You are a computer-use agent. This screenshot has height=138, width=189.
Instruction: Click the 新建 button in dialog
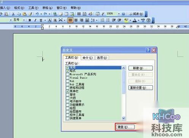[141, 68]
